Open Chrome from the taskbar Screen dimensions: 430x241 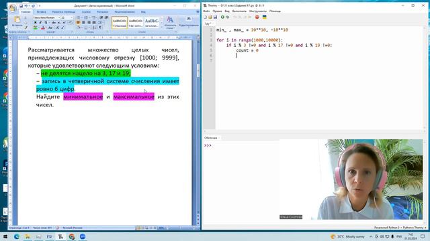pos(72,236)
